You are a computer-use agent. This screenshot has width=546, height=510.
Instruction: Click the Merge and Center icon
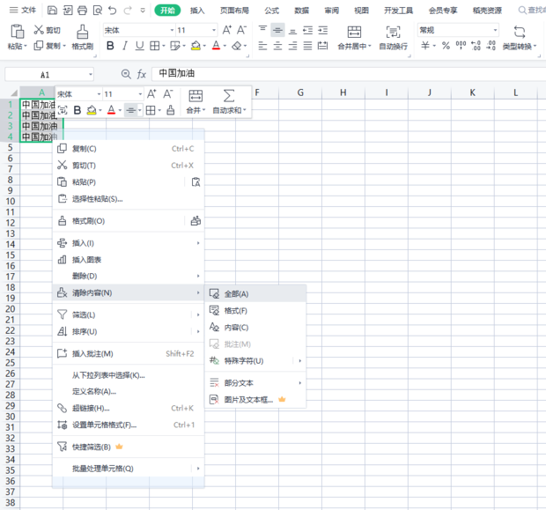tap(354, 32)
